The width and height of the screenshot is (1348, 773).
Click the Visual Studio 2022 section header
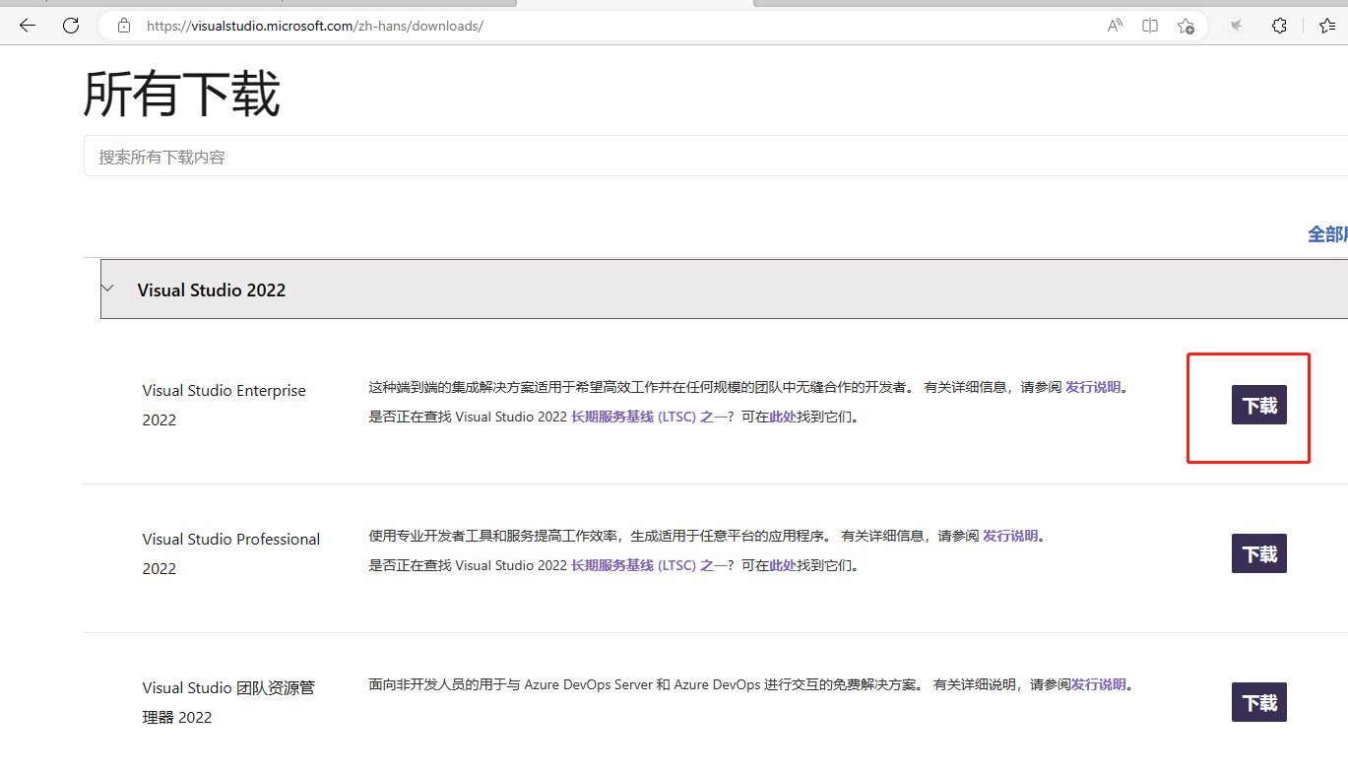click(x=724, y=290)
